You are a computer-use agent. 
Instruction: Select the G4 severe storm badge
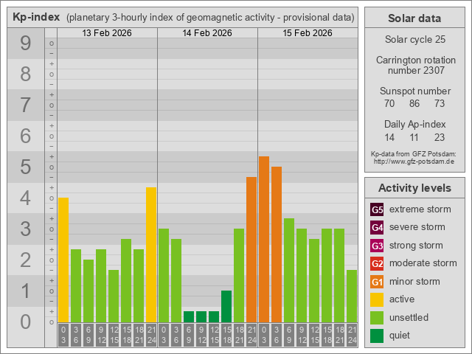coord(377,227)
